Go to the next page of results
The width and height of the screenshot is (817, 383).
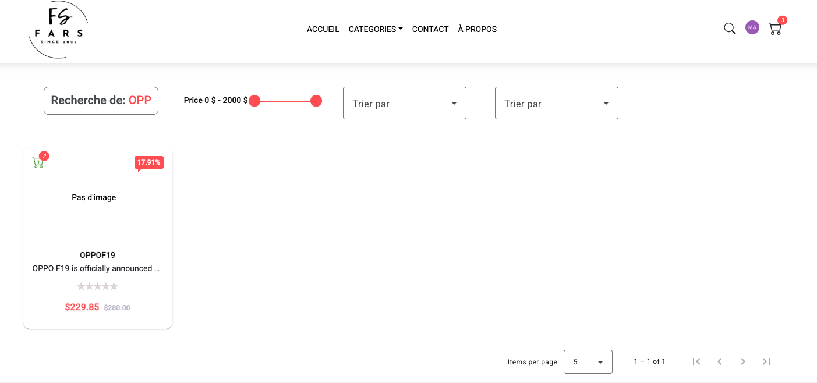point(742,361)
